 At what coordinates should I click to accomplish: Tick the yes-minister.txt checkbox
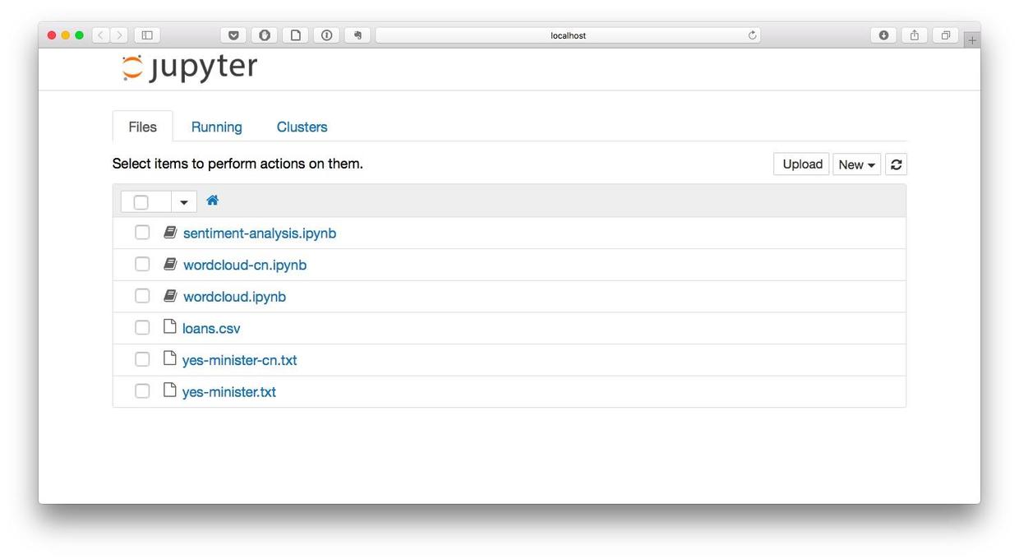click(x=142, y=391)
